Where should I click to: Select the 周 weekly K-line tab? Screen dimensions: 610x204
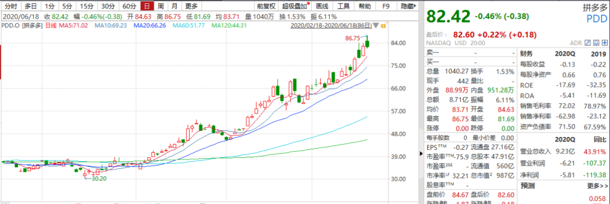(160, 6)
